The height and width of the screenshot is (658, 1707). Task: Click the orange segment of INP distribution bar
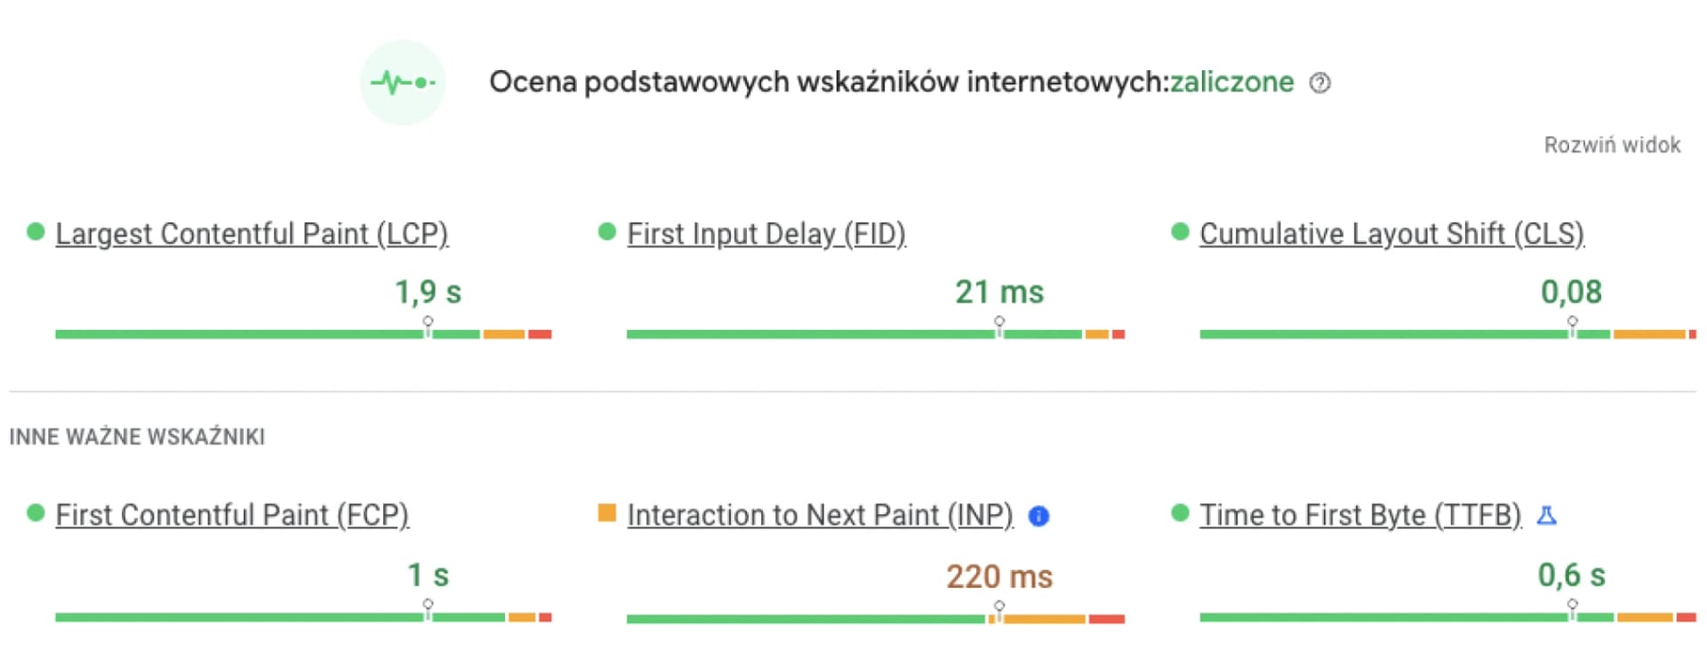pyautogui.click(x=1041, y=619)
